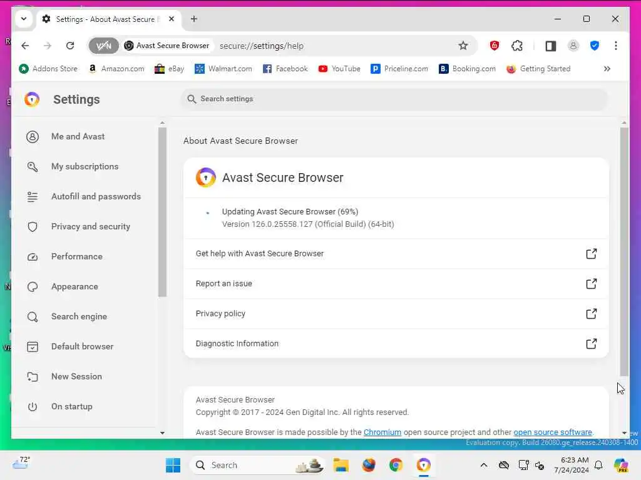641x480 pixels.
Task: Open Copilot preview icon in taskbar
Action: pos(621,465)
